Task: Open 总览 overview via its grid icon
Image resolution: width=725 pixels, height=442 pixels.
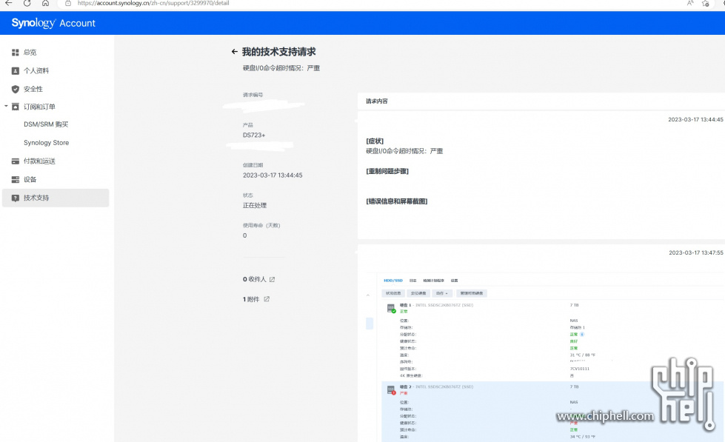Action: (16, 53)
